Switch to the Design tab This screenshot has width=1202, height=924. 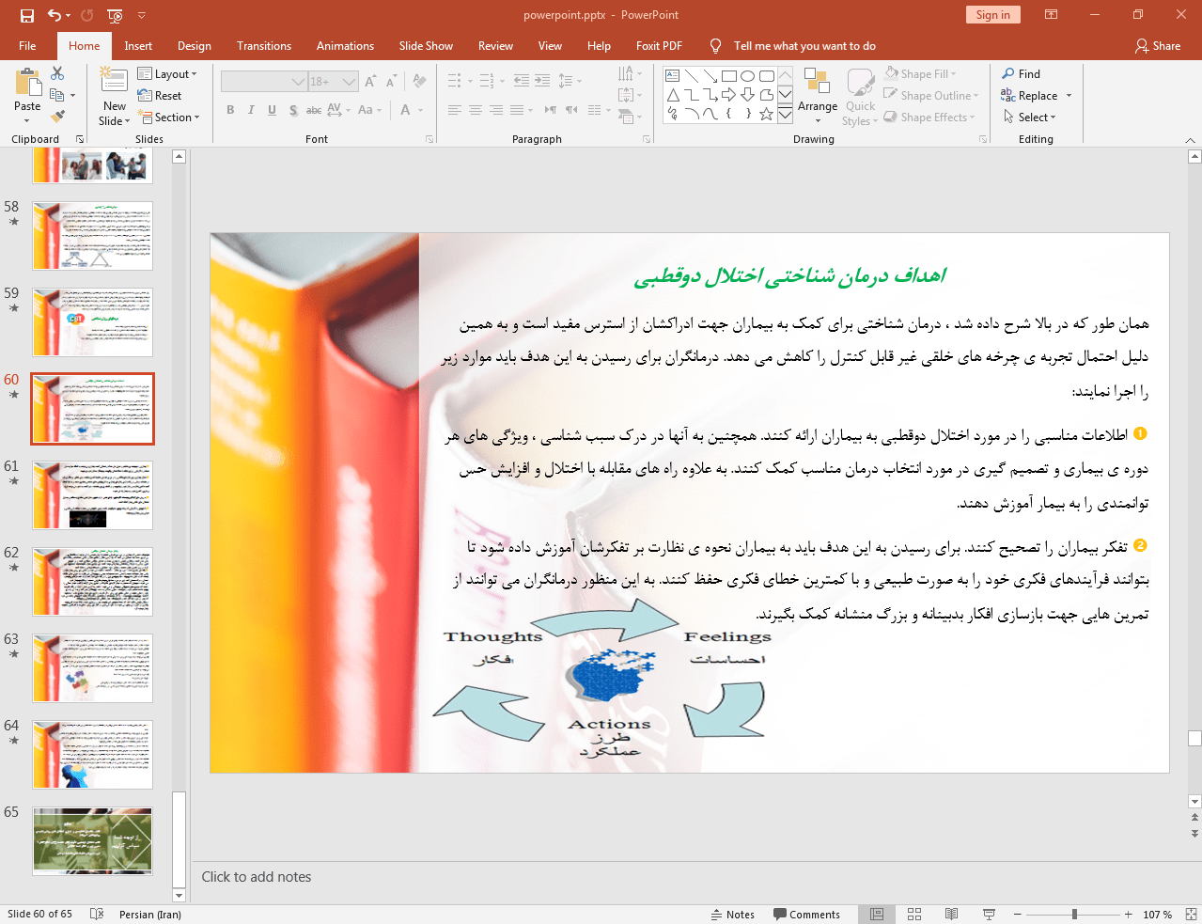[x=195, y=46]
